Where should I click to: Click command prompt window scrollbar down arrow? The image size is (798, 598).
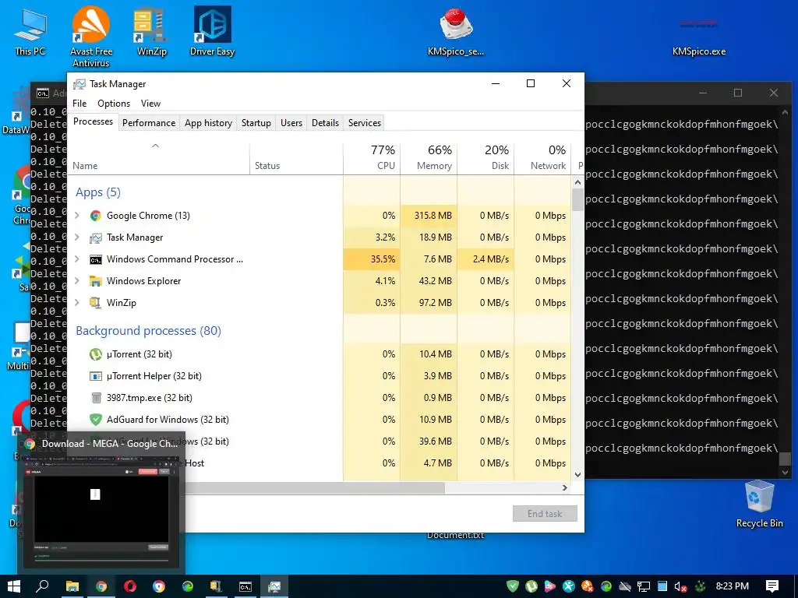785,472
